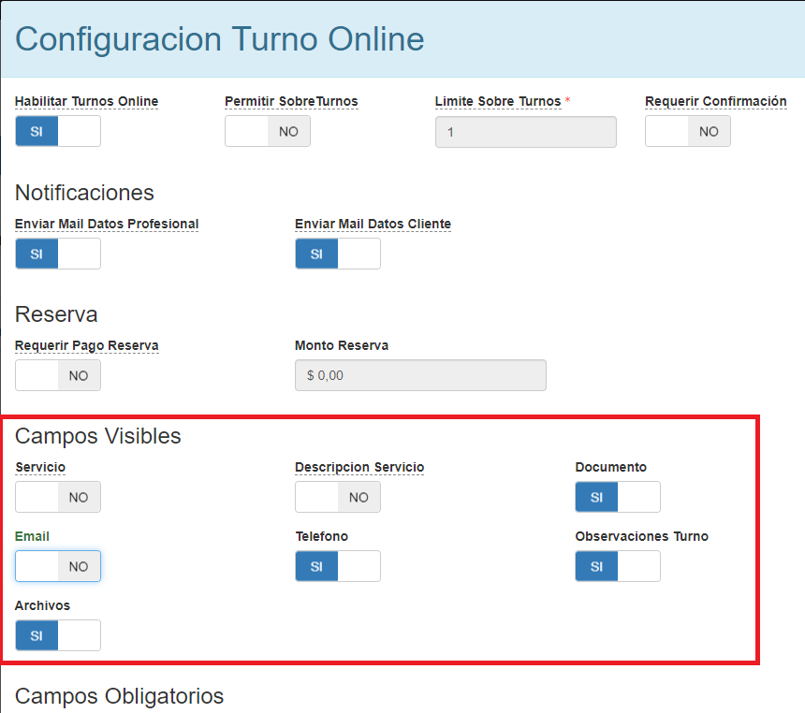Click the 'Requerir Pago Reserva' label text

(86, 345)
